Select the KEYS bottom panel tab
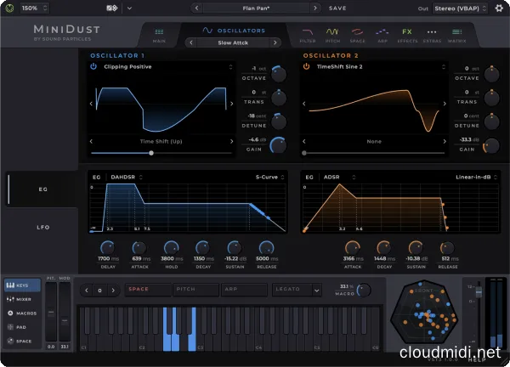510x367 pixels. 22,285
